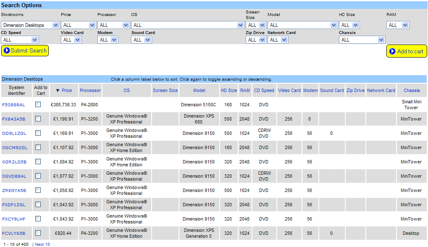The width and height of the screenshot is (428, 247).
Task: Click the Zip Drive column header
Action: point(355,90)
